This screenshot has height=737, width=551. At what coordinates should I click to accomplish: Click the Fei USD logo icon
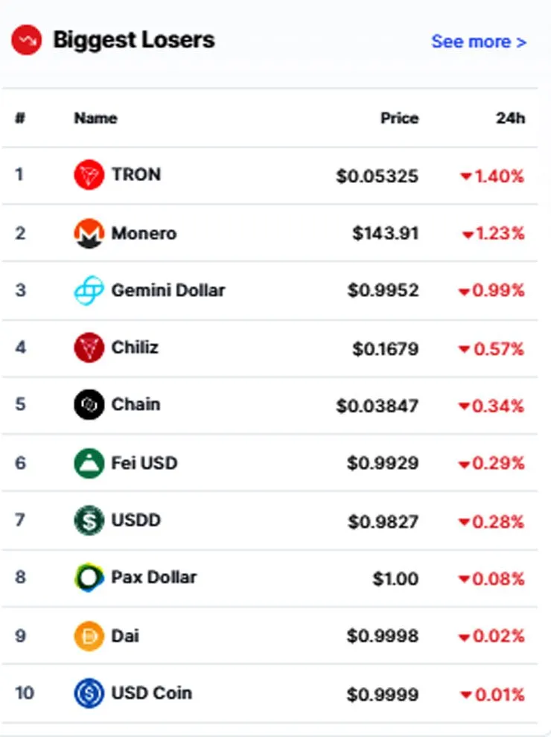tap(89, 464)
